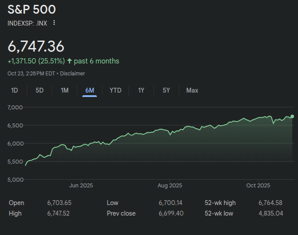Click the Jun 2025 axis label

[x=81, y=186]
